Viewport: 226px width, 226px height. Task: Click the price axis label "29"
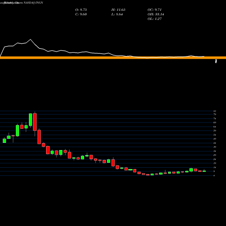[215, 155]
